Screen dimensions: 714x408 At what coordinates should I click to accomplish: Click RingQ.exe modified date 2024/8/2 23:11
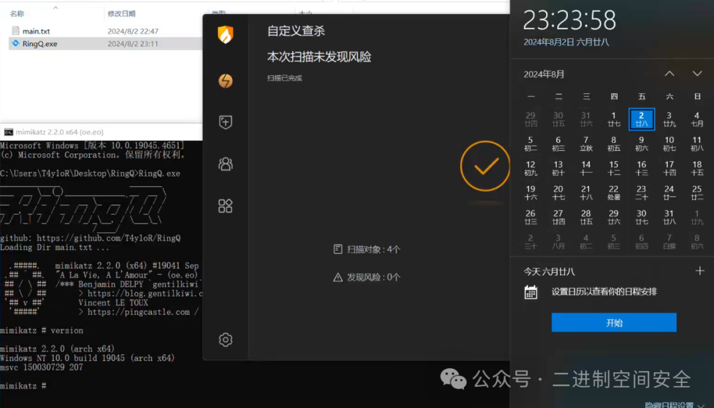tap(133, 44)
